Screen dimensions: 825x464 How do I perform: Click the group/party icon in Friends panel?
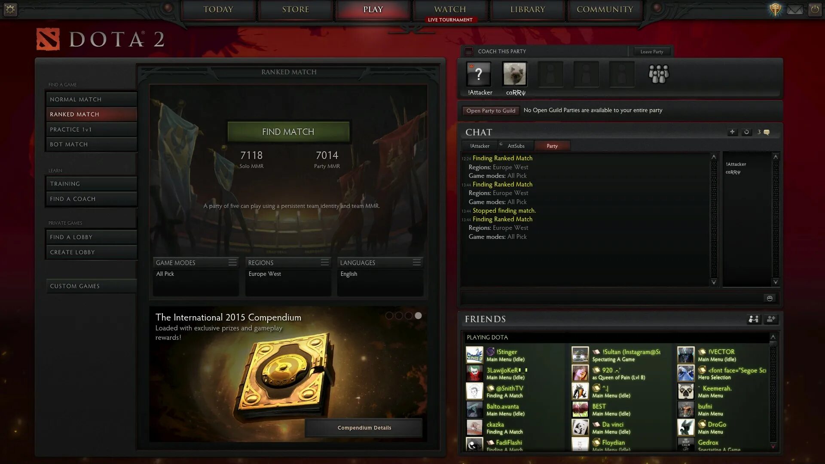(752, 318)
